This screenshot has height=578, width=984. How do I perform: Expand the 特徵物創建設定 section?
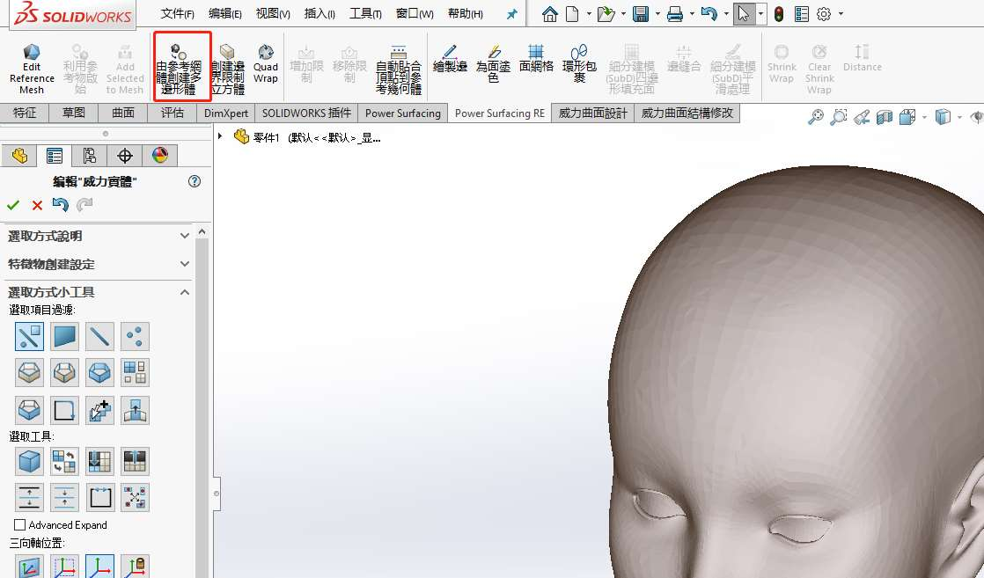point(184,264)
